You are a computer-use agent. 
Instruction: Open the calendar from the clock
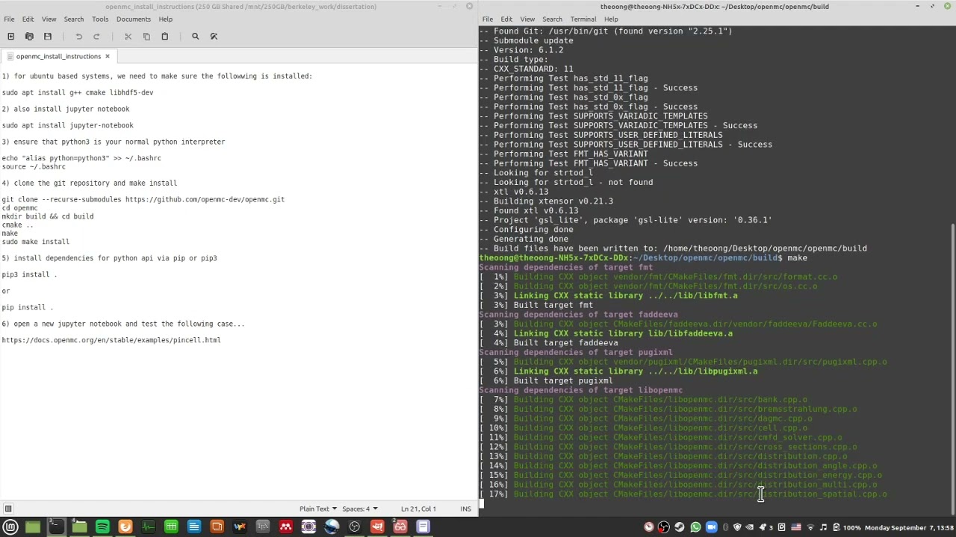pyautogui.click(x=909, y=527)
